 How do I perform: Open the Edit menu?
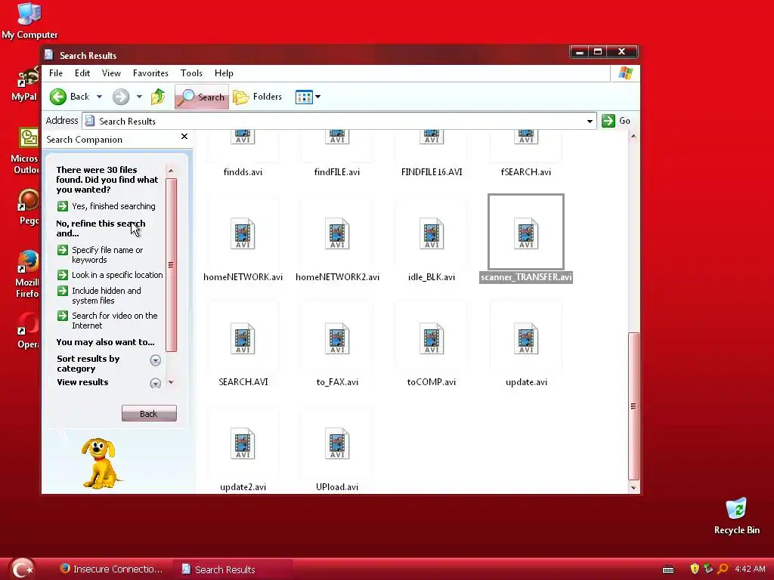click(x=82, y=73)
